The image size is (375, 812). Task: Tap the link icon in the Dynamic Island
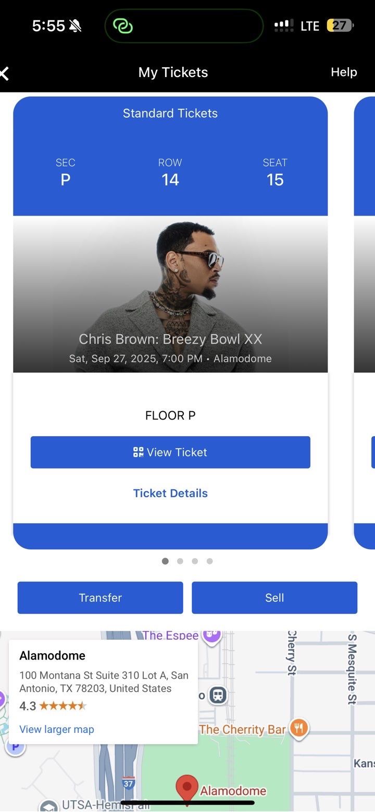pos(122,26)
